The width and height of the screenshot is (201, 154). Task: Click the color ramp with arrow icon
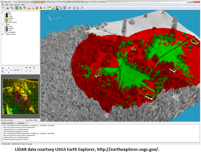click(49, 8)
